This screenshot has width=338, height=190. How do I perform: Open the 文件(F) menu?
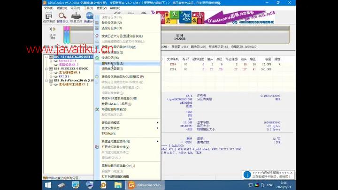[48, 8]
